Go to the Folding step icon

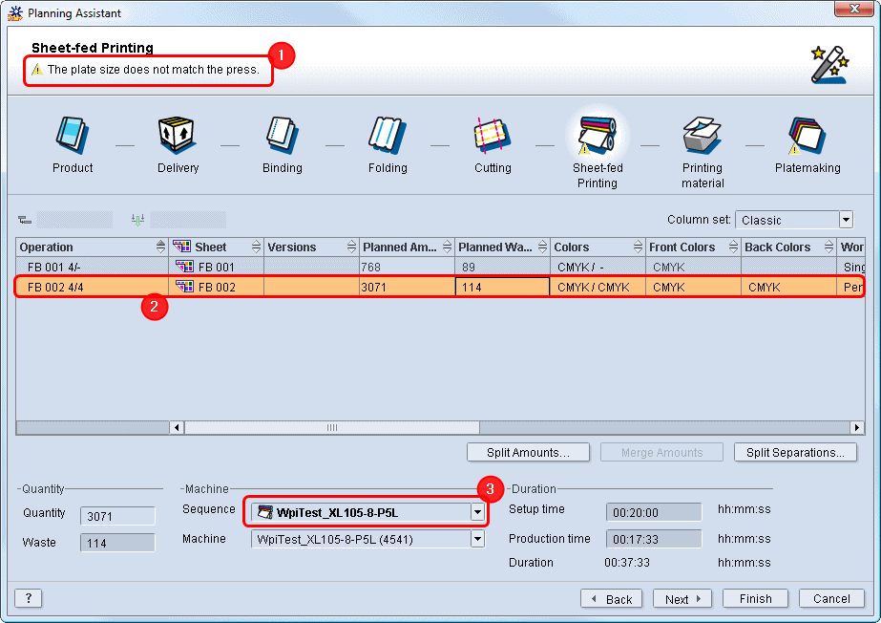388,136
